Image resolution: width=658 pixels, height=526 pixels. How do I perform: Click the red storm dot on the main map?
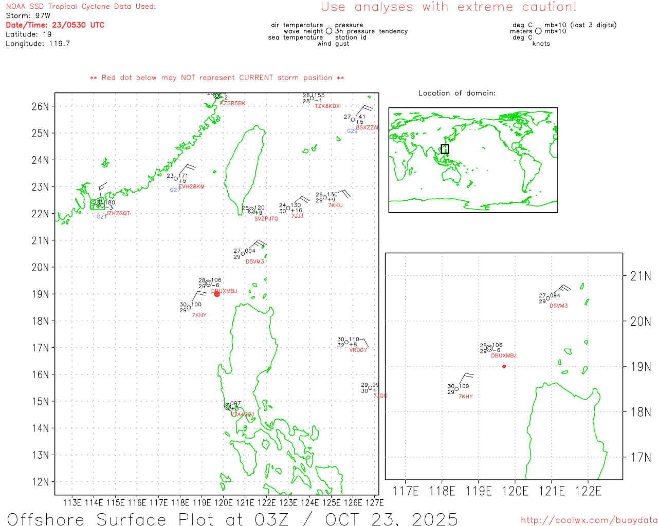(x=216, y=294)
